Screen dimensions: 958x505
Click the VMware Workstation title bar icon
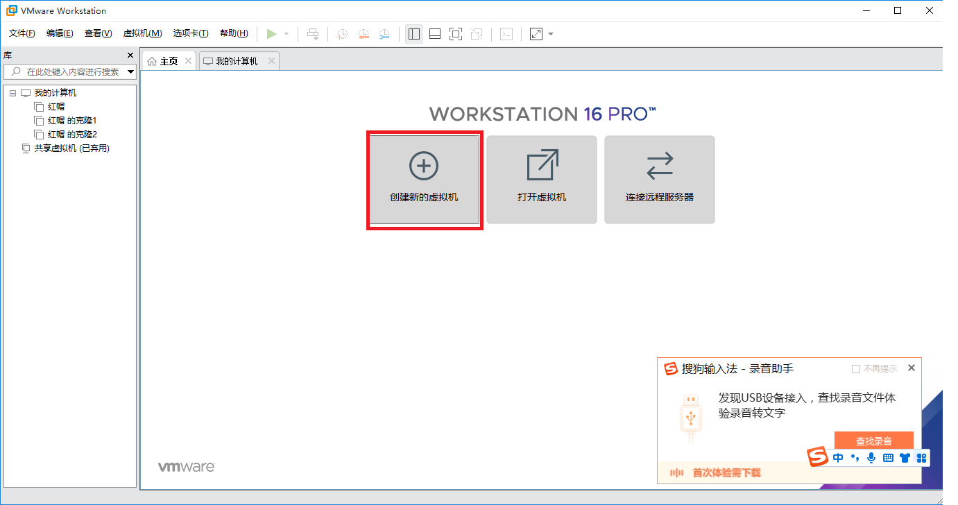12,10
